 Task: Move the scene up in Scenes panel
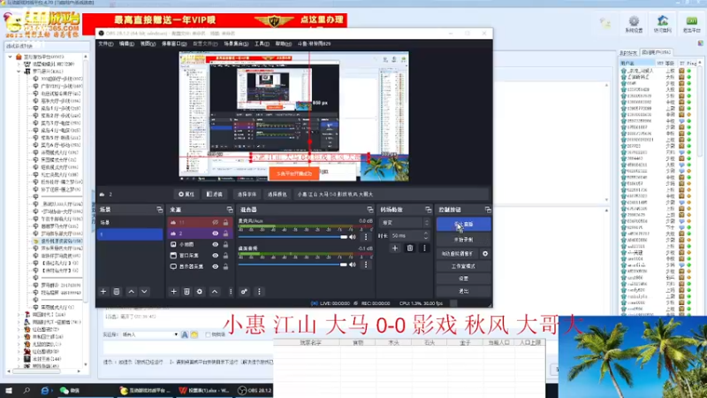coord(131,292)
